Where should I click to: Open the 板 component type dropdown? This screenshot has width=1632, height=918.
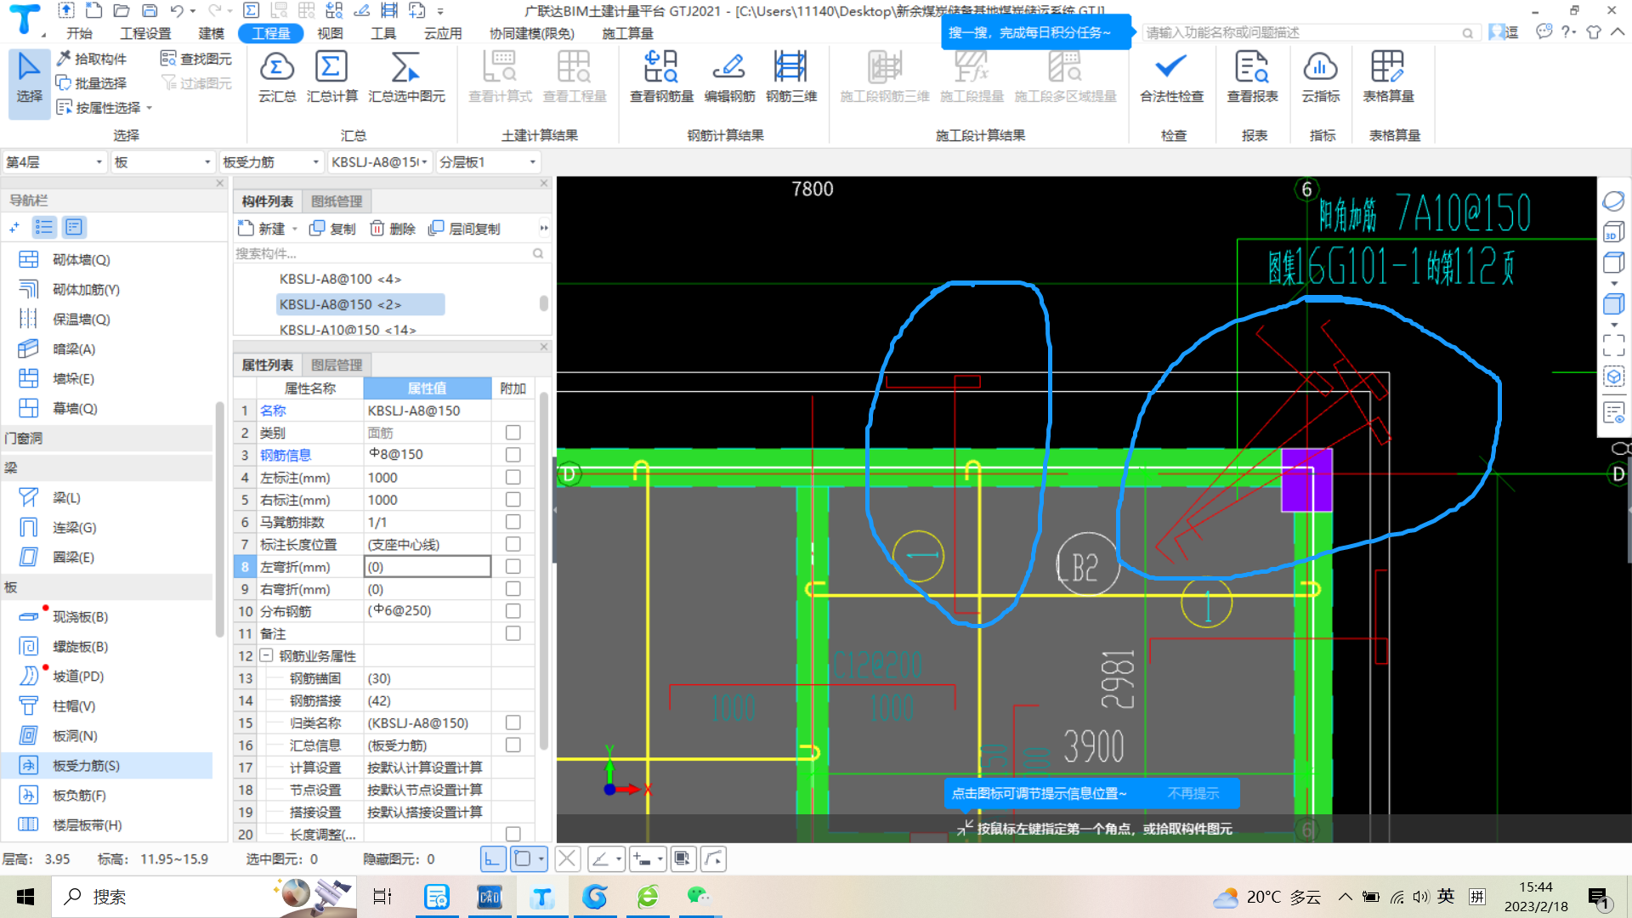click(162, 161)
